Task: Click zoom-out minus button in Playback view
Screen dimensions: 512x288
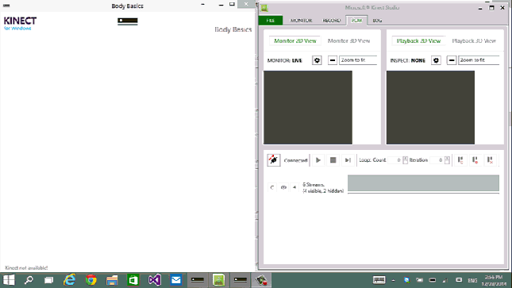Action: pos(452,60)
